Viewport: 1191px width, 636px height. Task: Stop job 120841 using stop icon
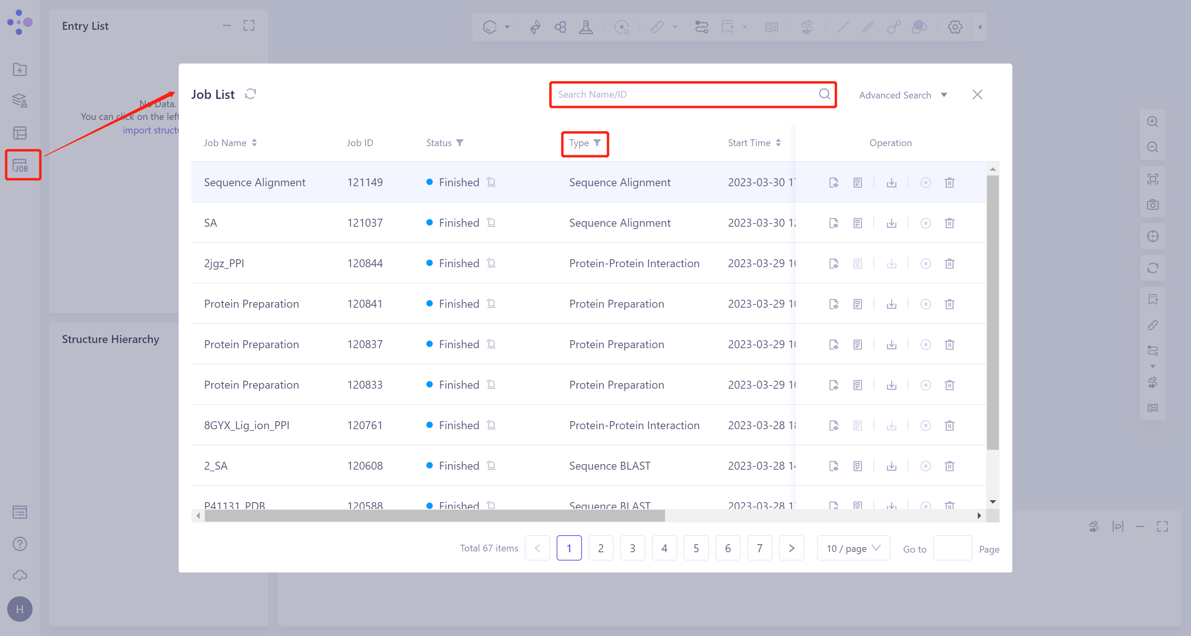pyautogui.click(x=925, y=304)
